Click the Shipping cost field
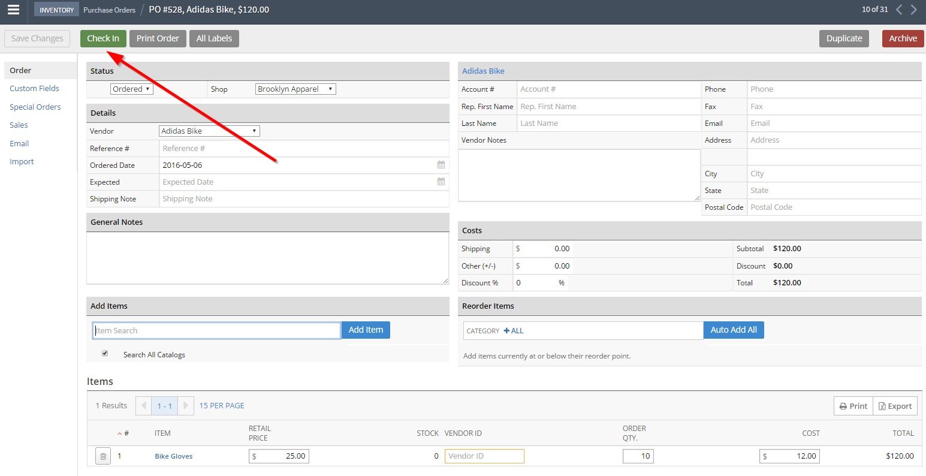The image size is (926, 476). pyautogui.click(x=542, y=248)
